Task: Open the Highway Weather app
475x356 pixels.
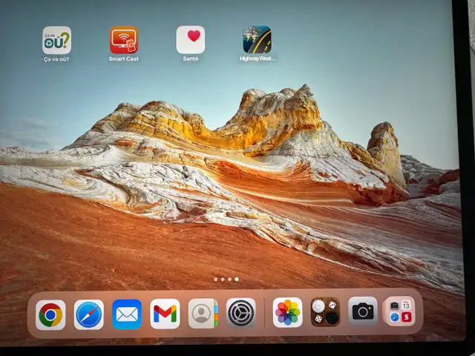Action: [x=257, y=39]
